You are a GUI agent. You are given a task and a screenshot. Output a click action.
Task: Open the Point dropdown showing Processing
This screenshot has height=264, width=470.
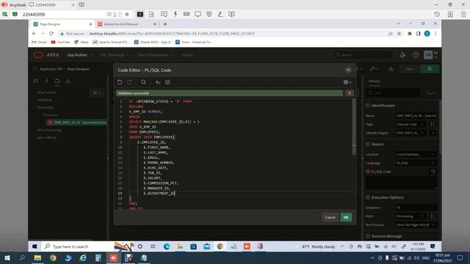point(410,216)
